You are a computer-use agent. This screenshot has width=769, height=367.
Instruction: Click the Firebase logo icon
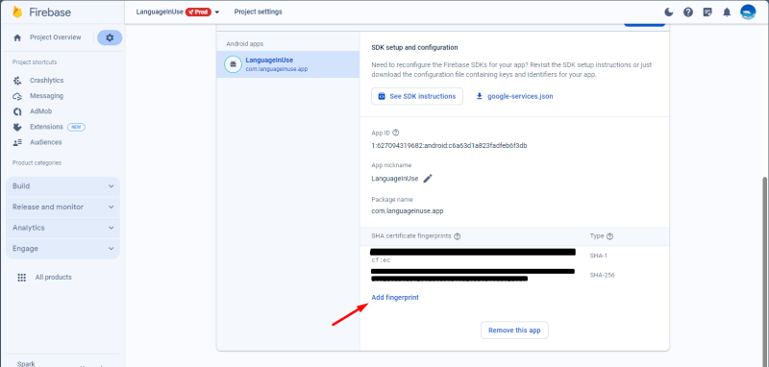[17, 12]
